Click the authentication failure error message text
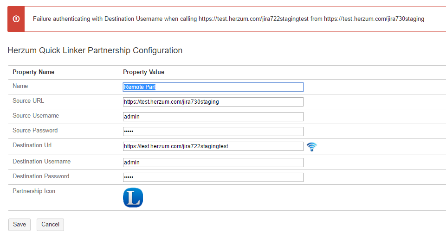 228,19
